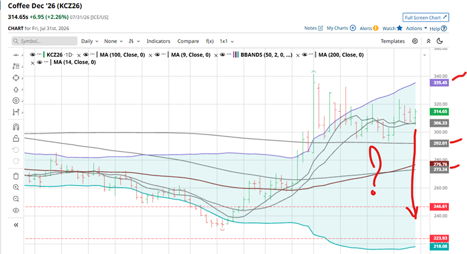Viewport: 467px width, 254px height.
Task: Open the Daily period dropdown
Action: tap(90, 41)
